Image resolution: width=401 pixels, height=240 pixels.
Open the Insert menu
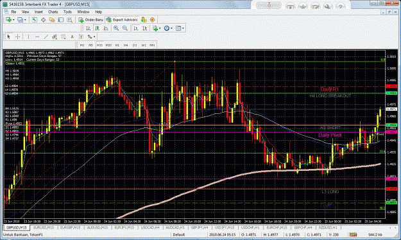click(x=38, y=12)
